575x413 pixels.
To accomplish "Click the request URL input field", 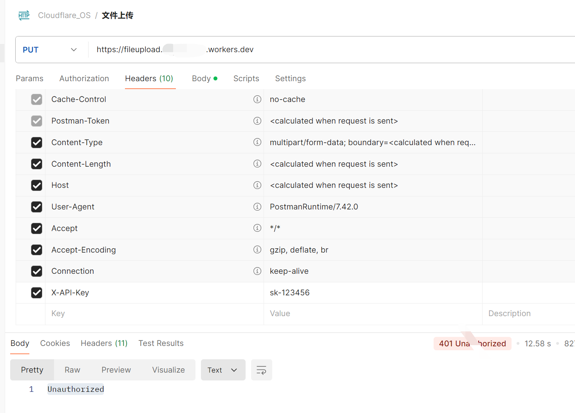I will click(x=331, y=50).
